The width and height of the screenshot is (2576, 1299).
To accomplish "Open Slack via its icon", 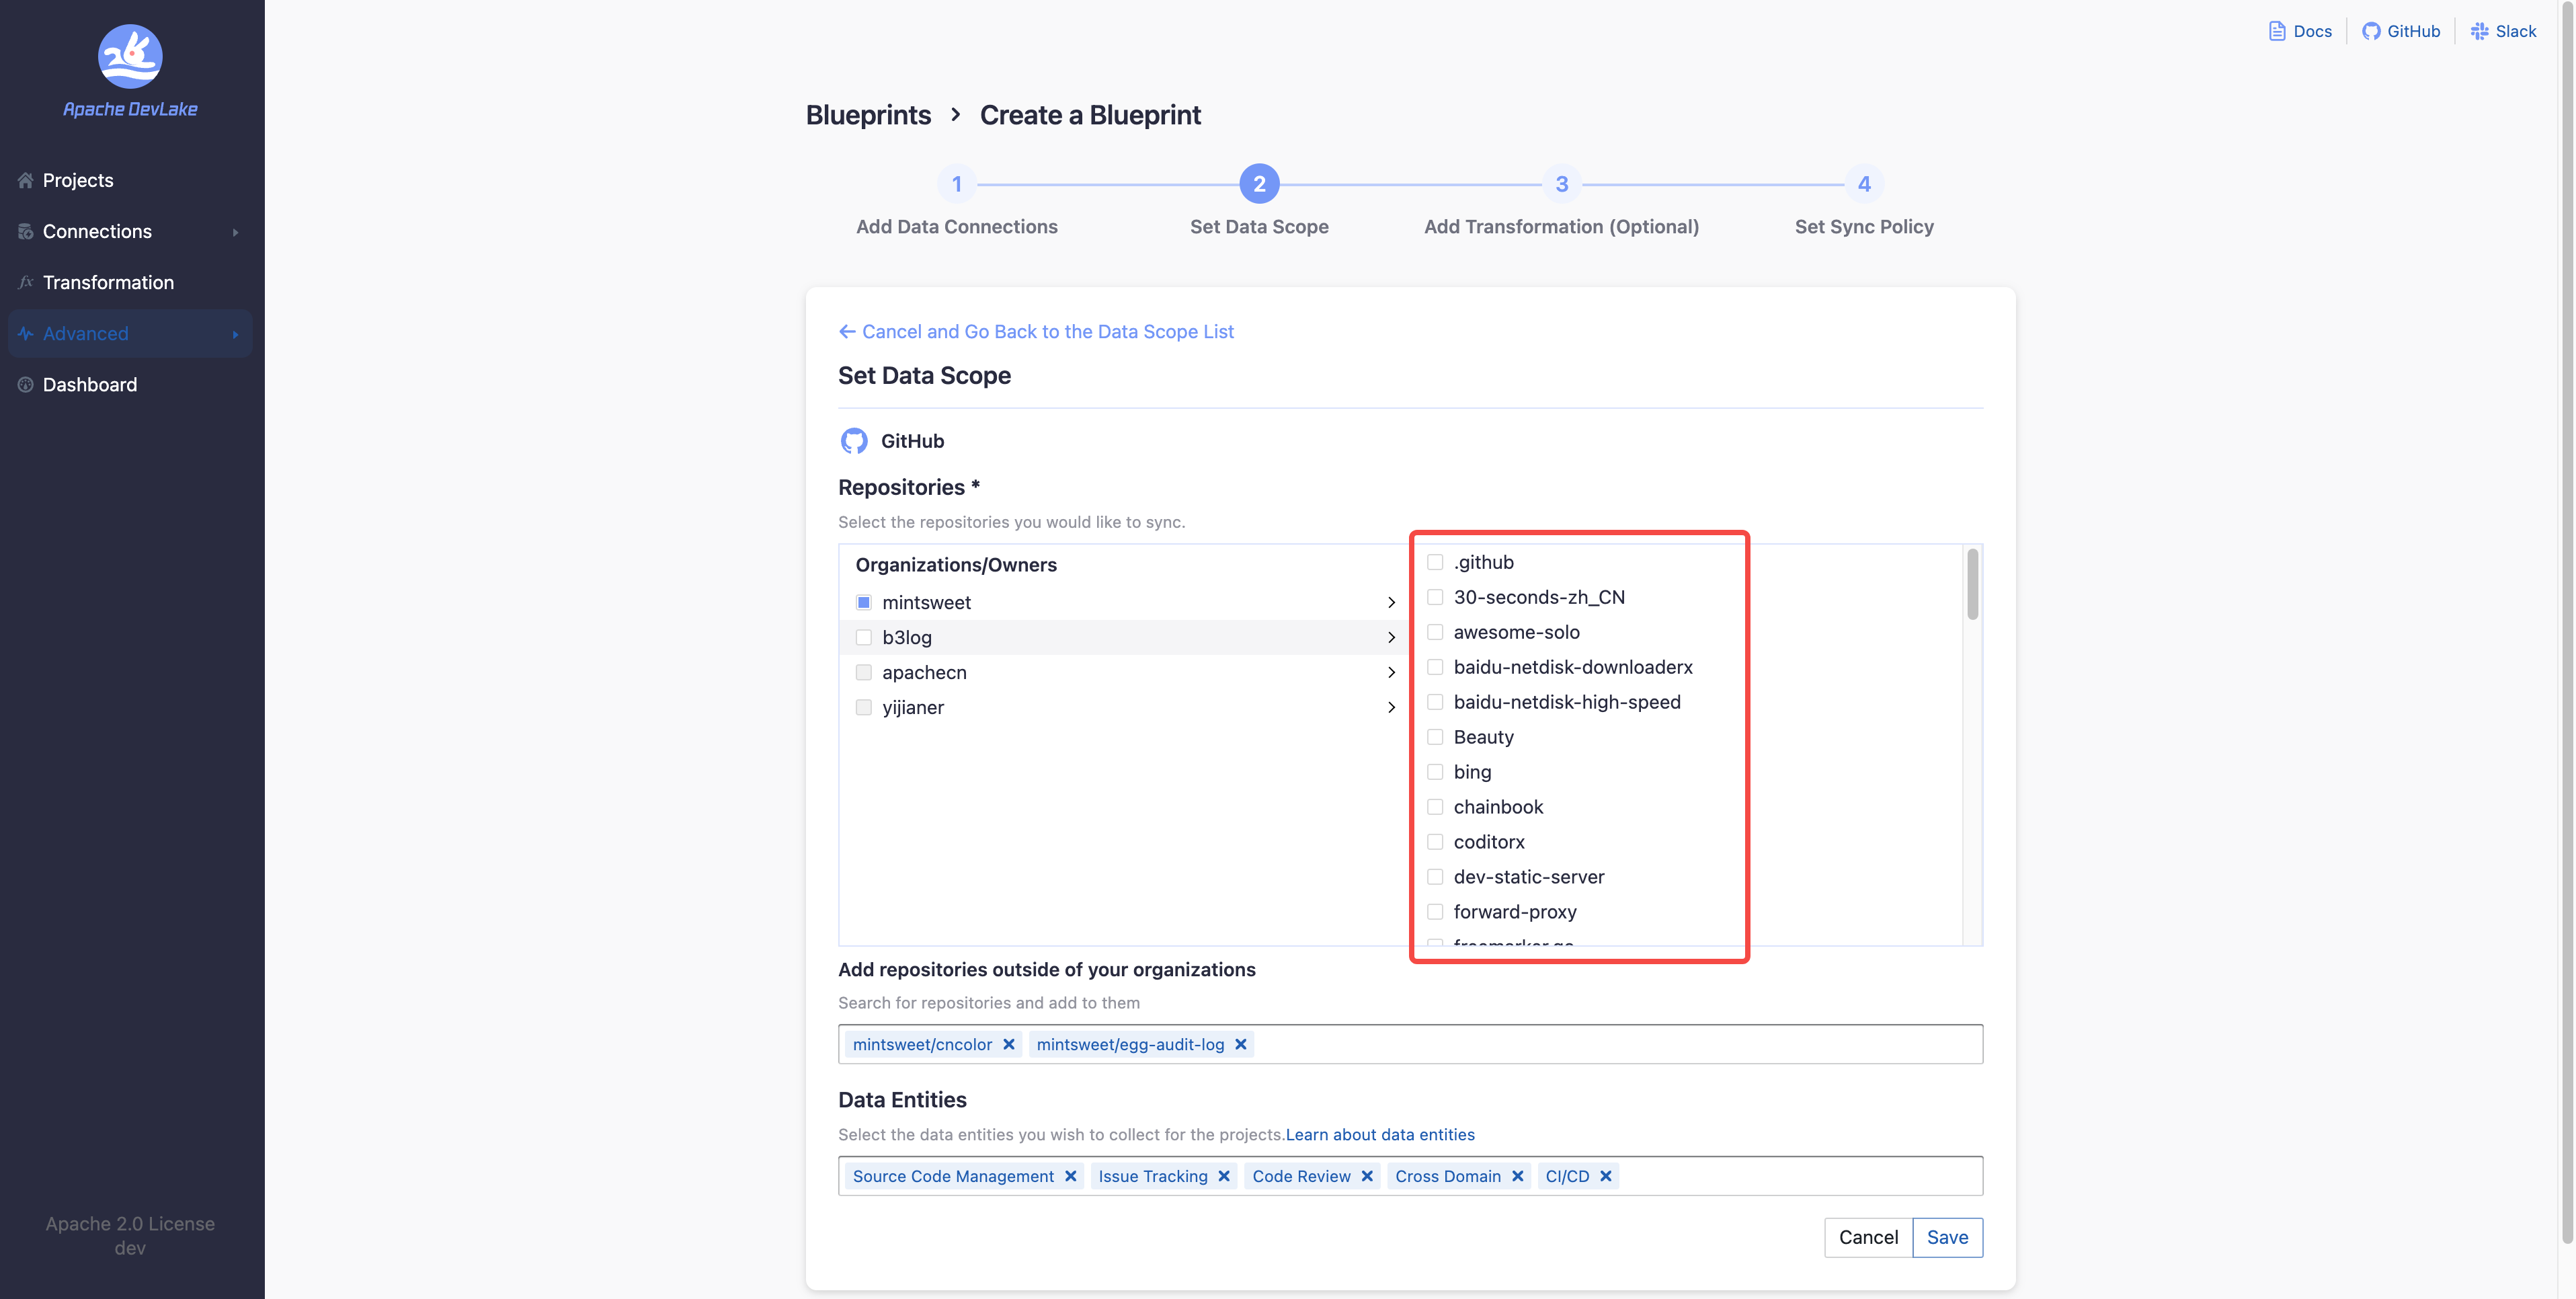I will (2479, 31).
